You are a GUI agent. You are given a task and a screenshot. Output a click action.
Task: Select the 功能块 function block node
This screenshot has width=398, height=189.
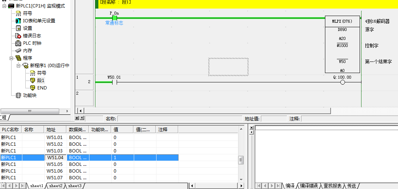pos(29,95)
